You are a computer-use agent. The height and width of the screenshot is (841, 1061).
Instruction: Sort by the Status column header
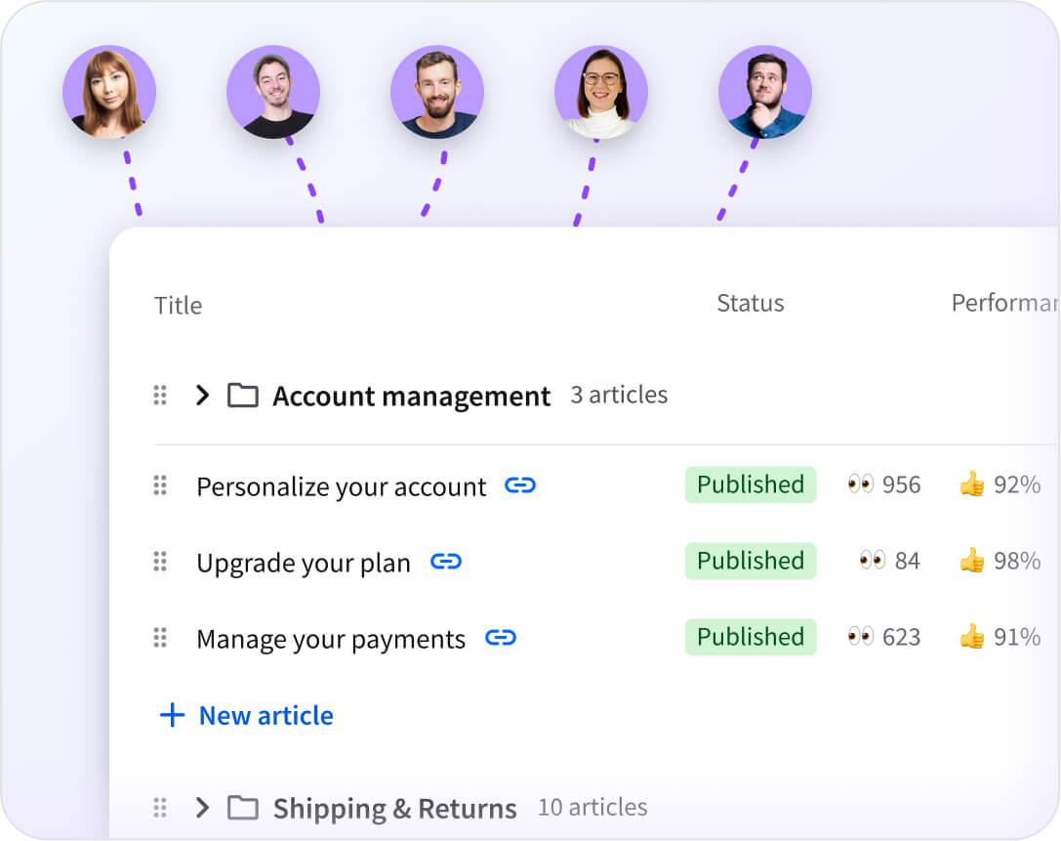tap(750, 303)
